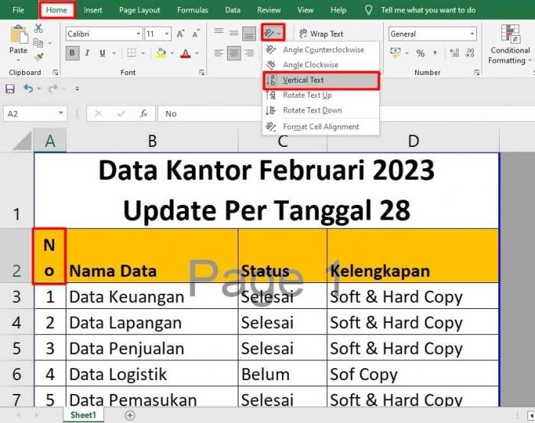Click Insert Function fx icon
This screenshot has width=535, height=423.
click(144, 113)
